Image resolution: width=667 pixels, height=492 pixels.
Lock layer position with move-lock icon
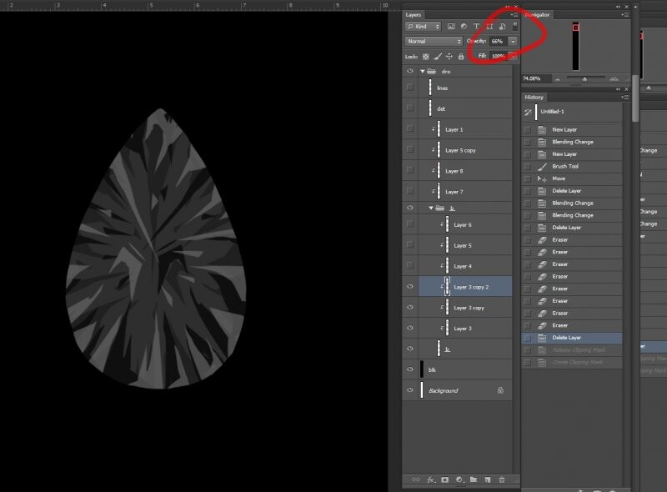[x=449, y=57]
